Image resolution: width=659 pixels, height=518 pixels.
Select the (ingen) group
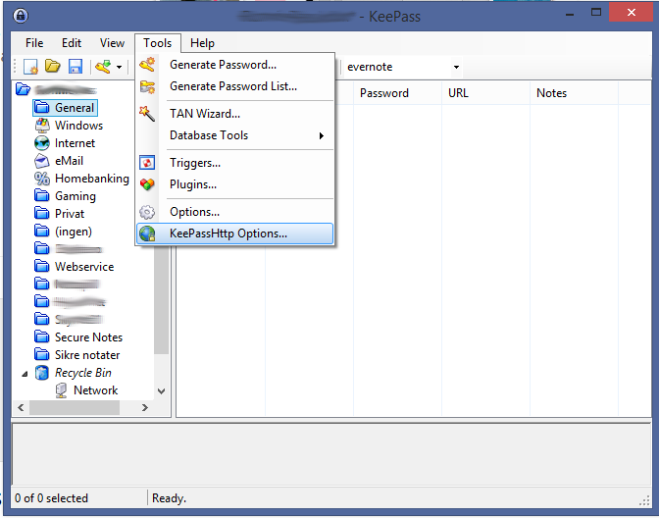74,232
